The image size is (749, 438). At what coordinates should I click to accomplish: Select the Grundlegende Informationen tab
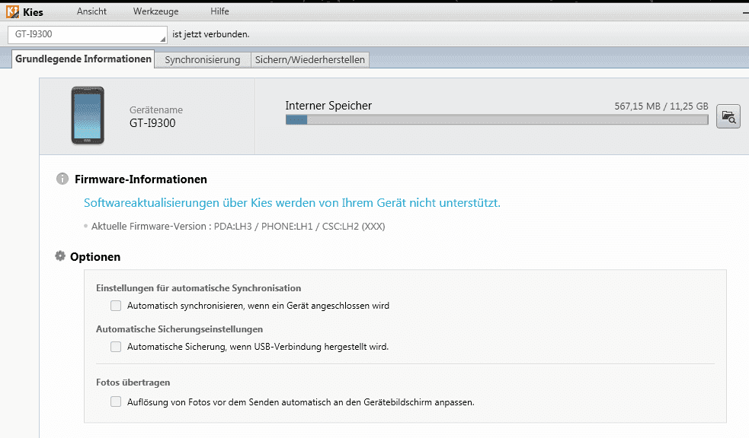(83, 59)
